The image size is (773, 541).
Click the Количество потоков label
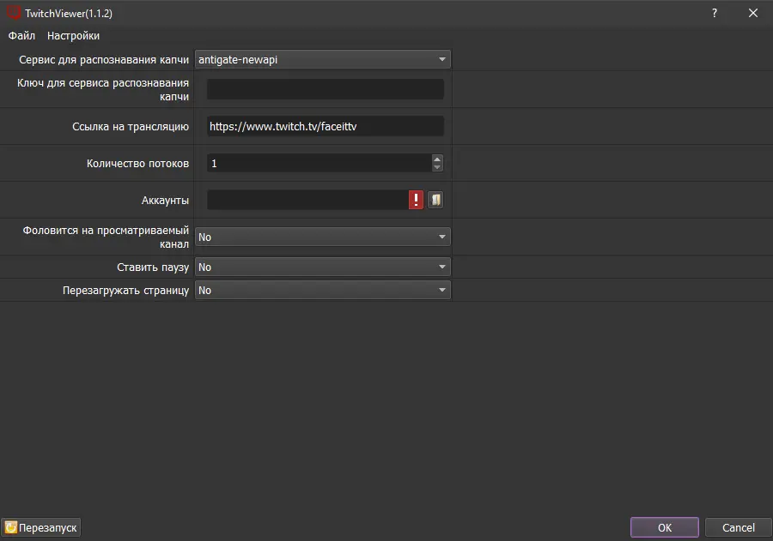[x=138, y=164]
